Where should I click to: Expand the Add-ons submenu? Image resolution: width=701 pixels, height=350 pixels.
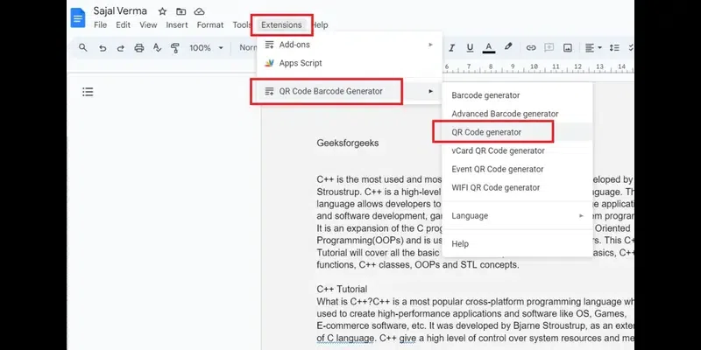(350, 45)
